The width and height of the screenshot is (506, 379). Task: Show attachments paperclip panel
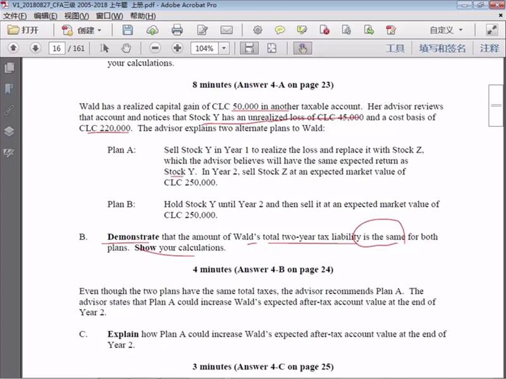click(x=9, y=110)
